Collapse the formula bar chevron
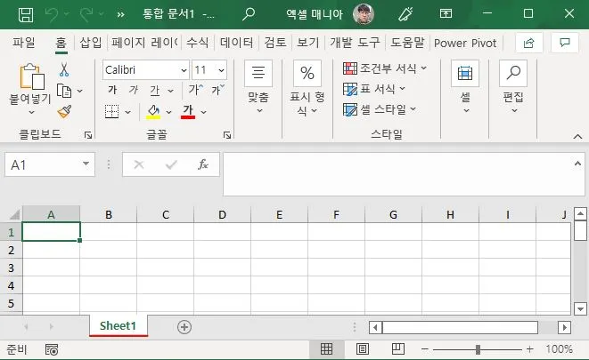 [x=577, y=164]
